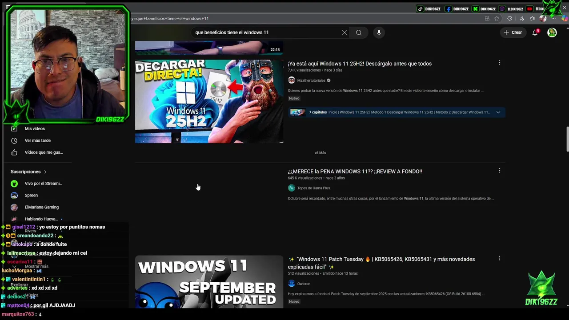Click the ElMariana Gaming avatar icon
Viewport: 569px width, 320px height.
(14, 207)
